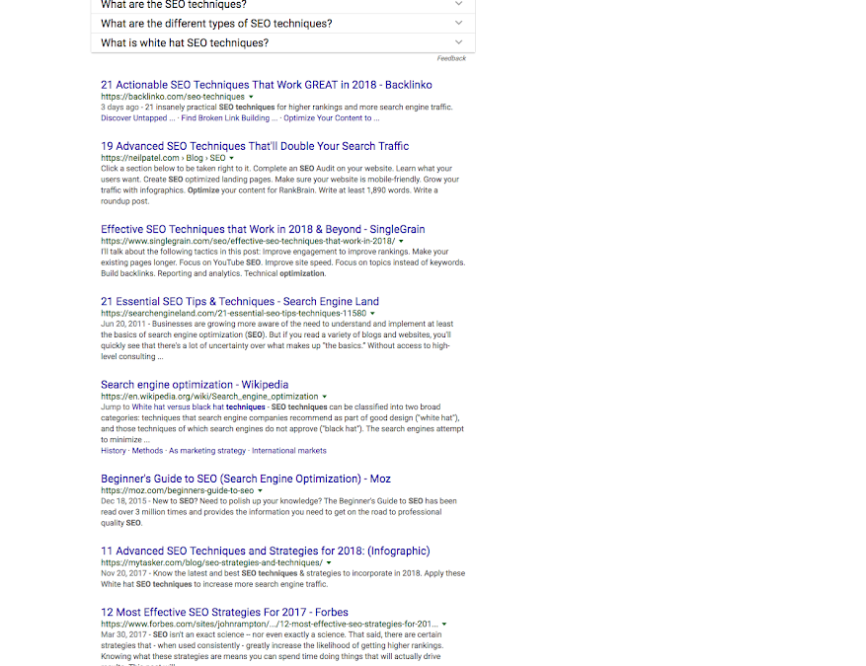Click Wikipedia 'As marketing strategy' sitelink
Screen dimensions: 866x666
pos(207,451)
